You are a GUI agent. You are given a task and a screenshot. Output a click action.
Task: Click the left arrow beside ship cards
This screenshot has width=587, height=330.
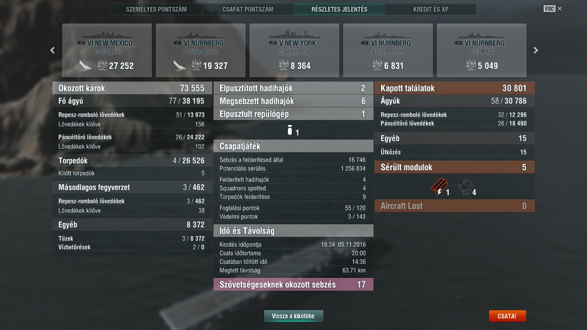pos(52,50)
